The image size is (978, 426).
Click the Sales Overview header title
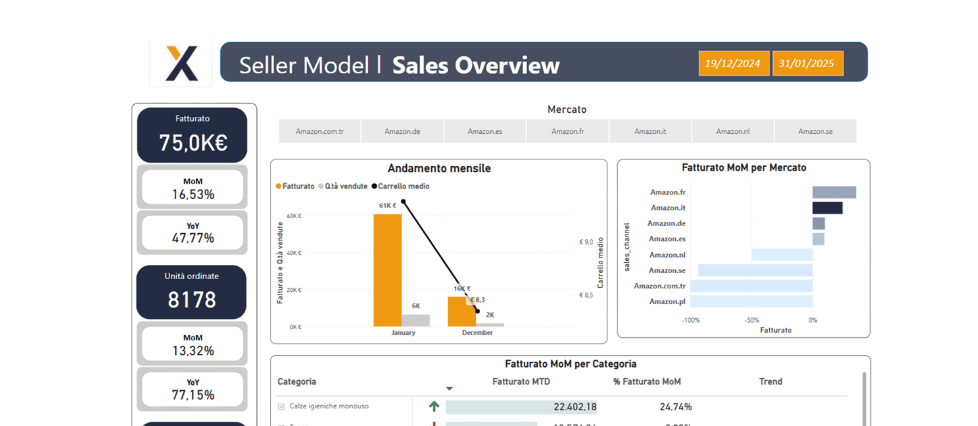click(x=476, y=65)
